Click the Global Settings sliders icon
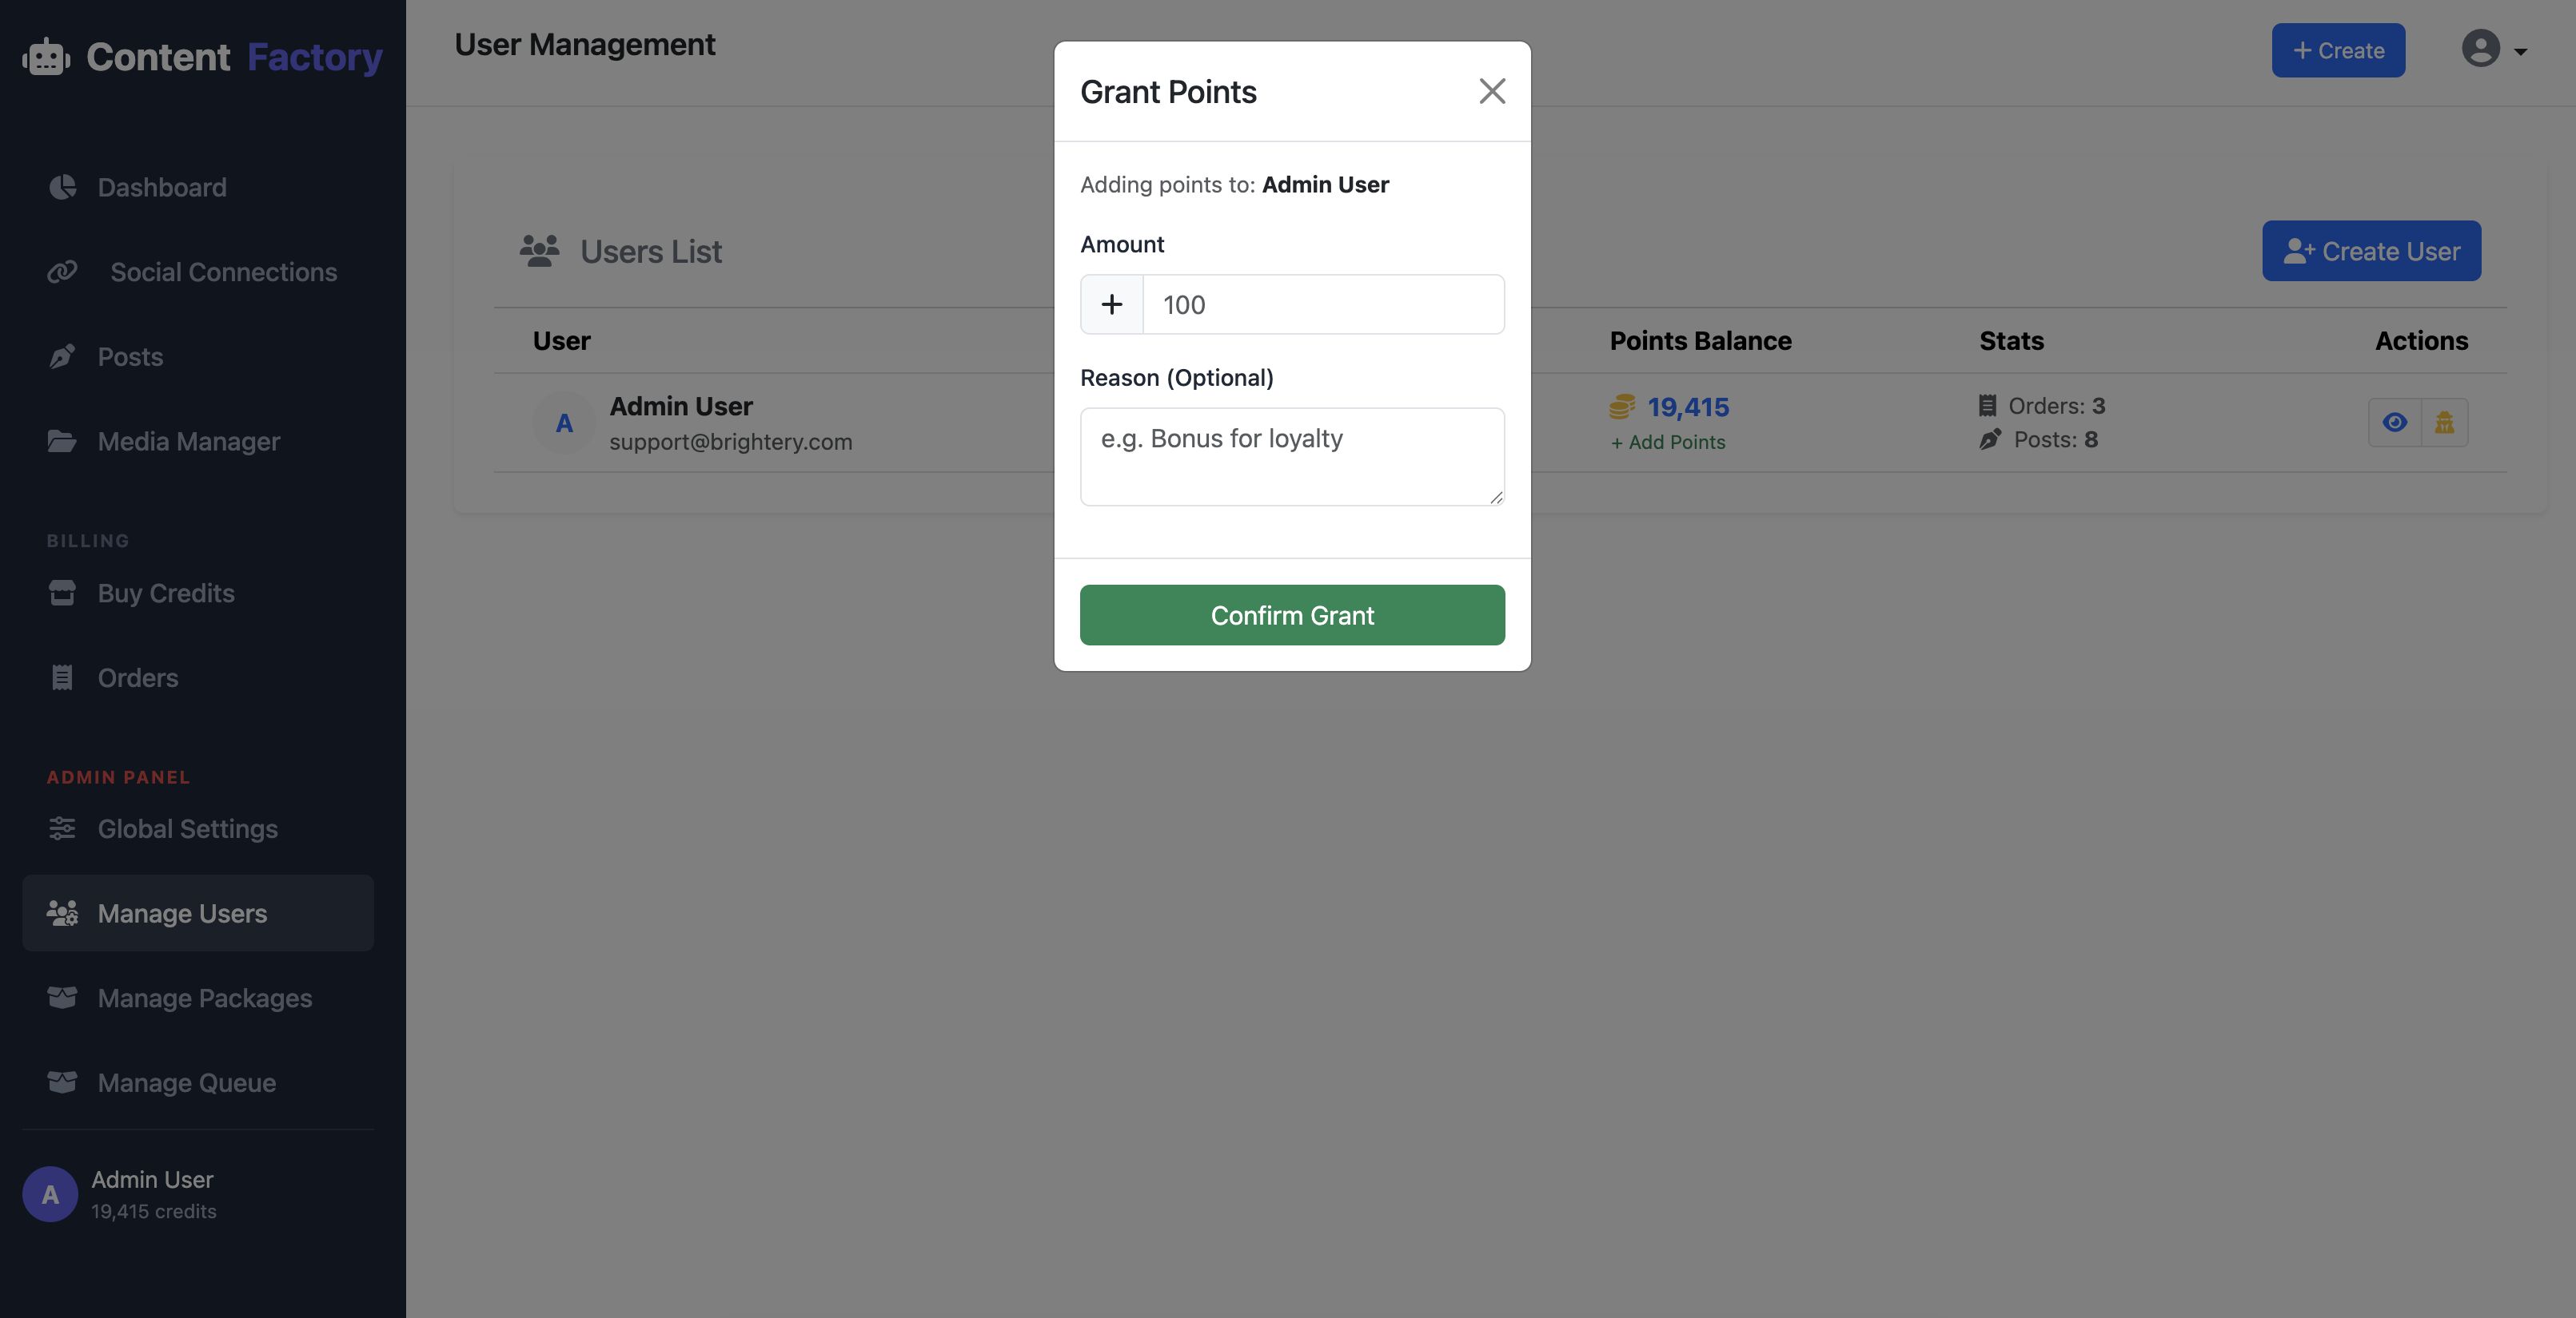2576x1318 pixels. point(62,828)
